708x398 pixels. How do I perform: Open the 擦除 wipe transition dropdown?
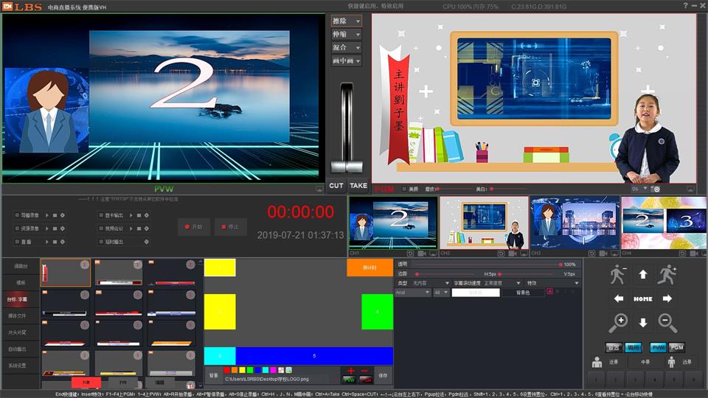point(346,21)
